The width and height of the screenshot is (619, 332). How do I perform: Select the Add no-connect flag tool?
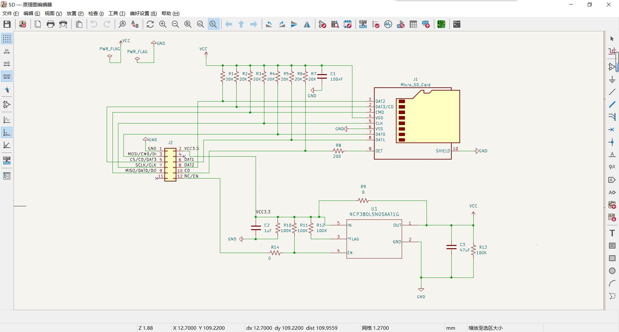tap(612, 130)
